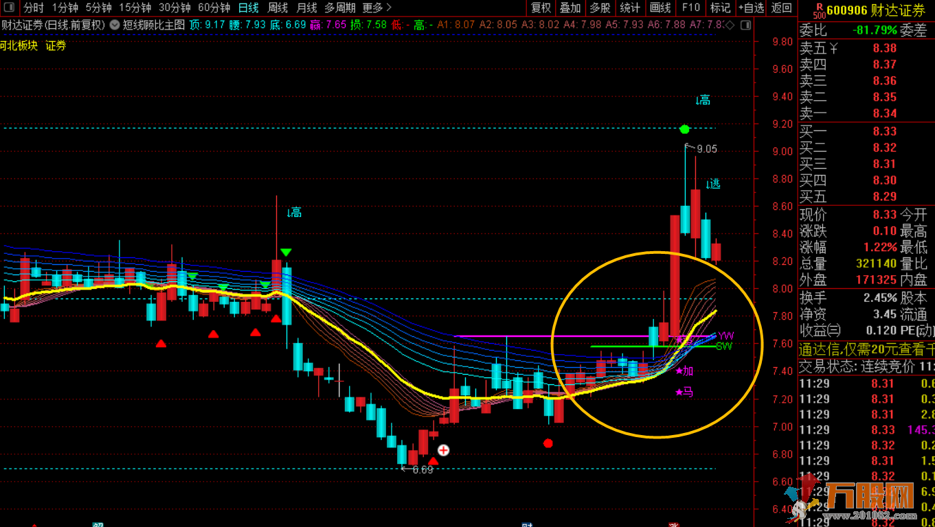The image size is (935, 527).
Task: Click the 委比 -81.79% value
Action: point(875,30)
